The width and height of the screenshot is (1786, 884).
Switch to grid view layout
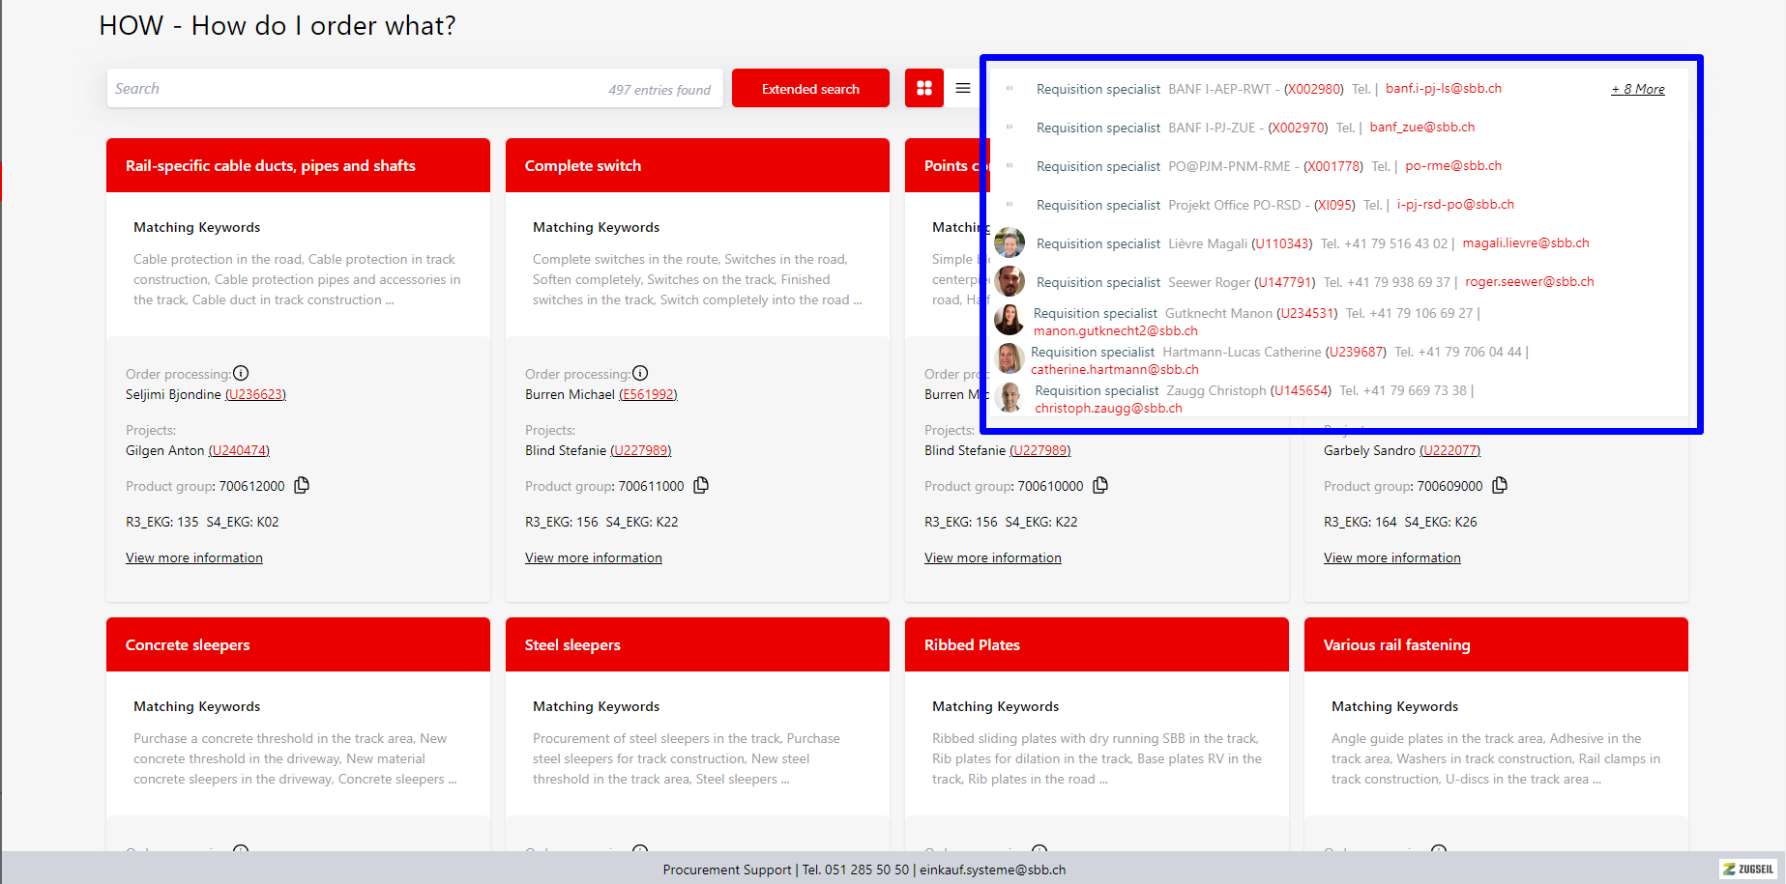coord(923,88)
